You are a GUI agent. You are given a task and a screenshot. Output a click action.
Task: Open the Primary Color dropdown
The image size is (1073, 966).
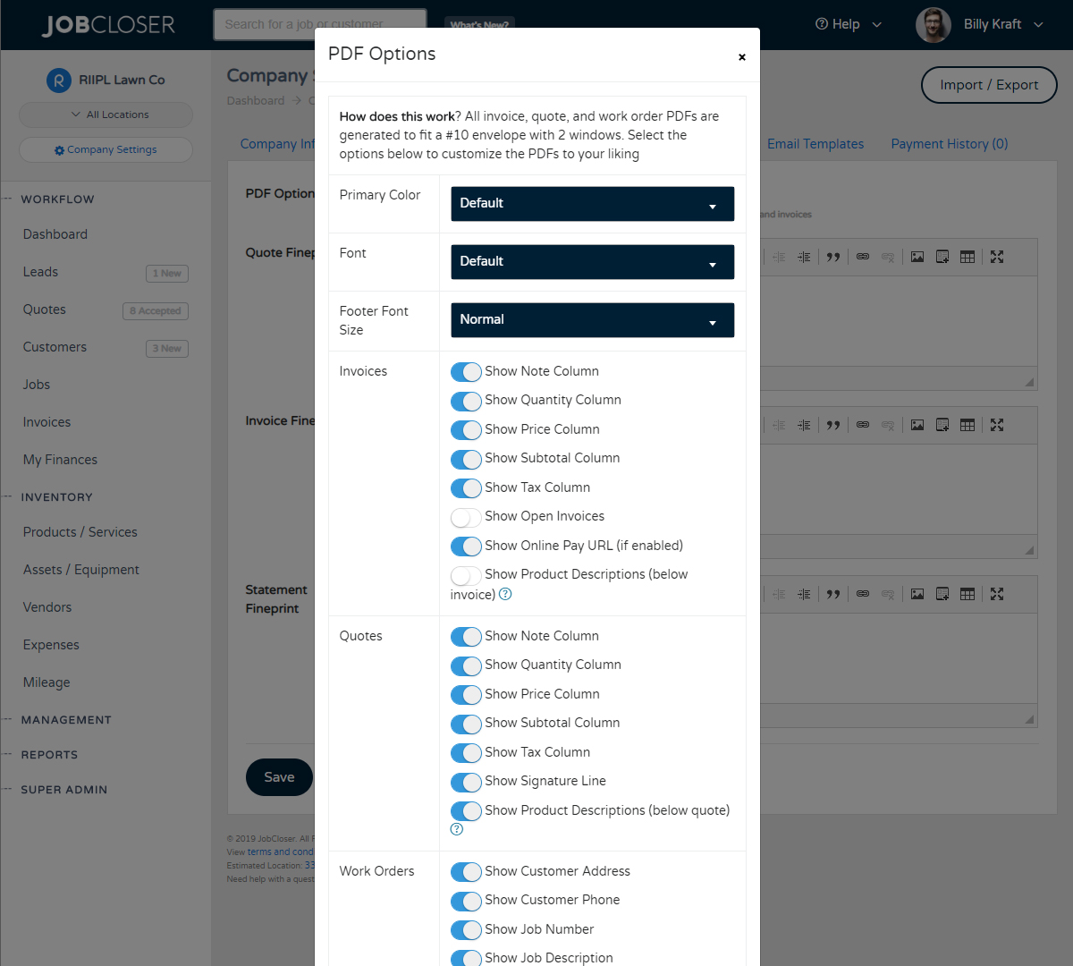click(592, 203)
